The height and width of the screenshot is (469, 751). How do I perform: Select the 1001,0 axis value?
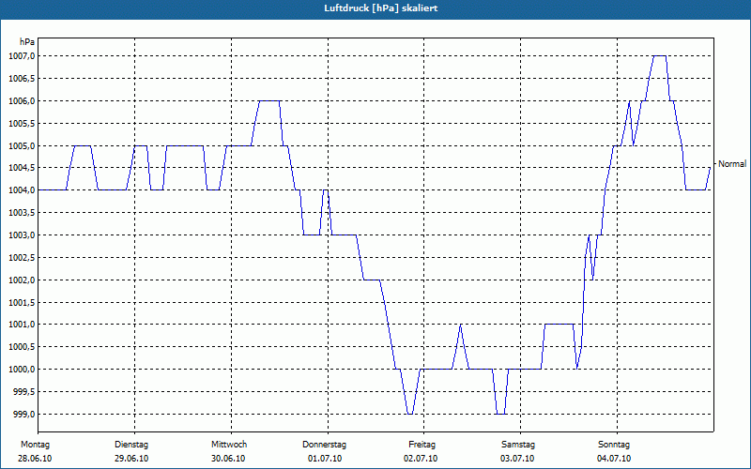click(x=22, y=325)
